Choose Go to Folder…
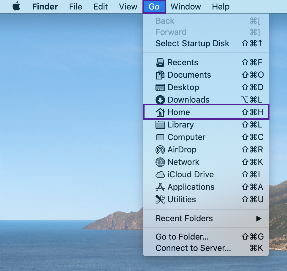The height and width of the screenshot is (271, 287). tap(206, 237)
